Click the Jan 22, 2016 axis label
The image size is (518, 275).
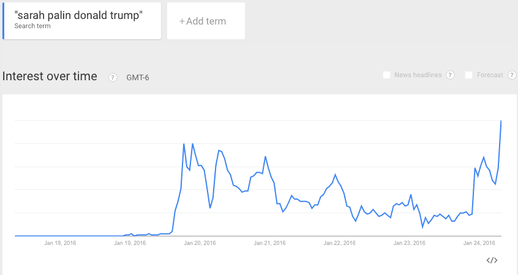pos(339,243)
